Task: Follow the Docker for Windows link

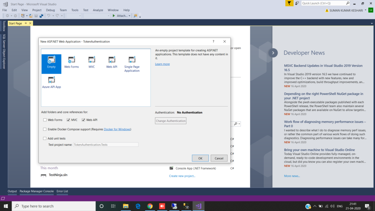Action: [x=117, y=129]
